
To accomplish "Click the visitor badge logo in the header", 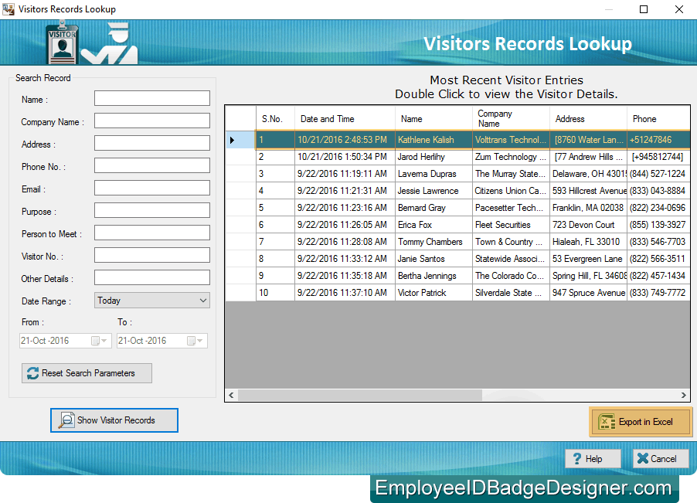I will pos(61,42).
